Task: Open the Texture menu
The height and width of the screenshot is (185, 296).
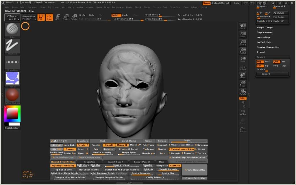Action: tap(156, 7)
